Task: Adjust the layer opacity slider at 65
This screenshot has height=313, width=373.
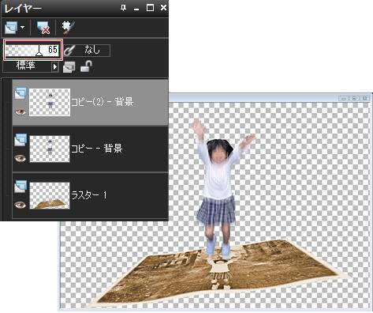Action: (33, 50)
